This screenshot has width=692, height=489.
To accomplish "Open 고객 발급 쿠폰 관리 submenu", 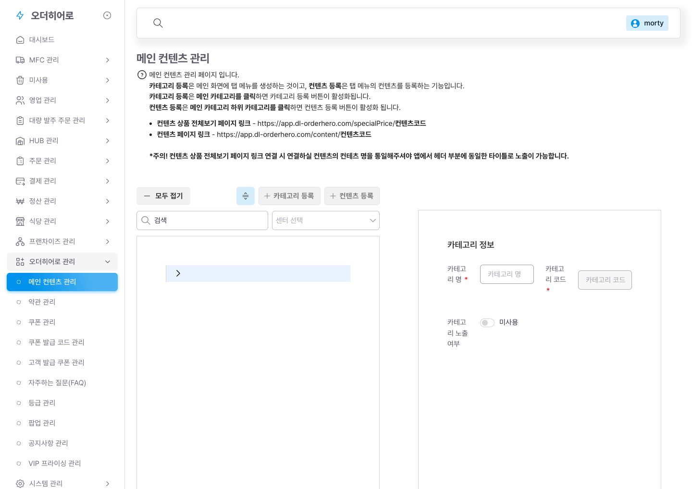I will (x=62, y=363).
